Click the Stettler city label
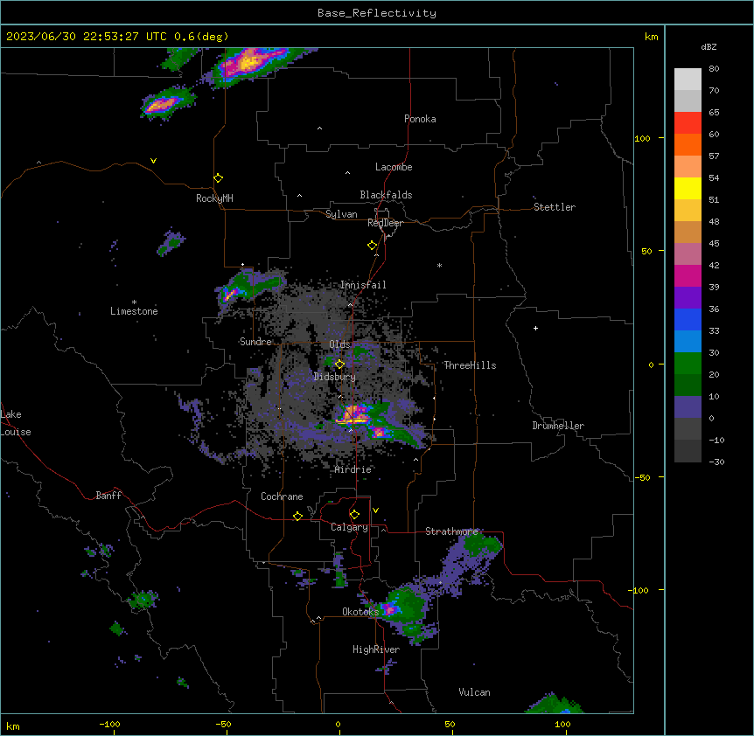 pos(555,207)
